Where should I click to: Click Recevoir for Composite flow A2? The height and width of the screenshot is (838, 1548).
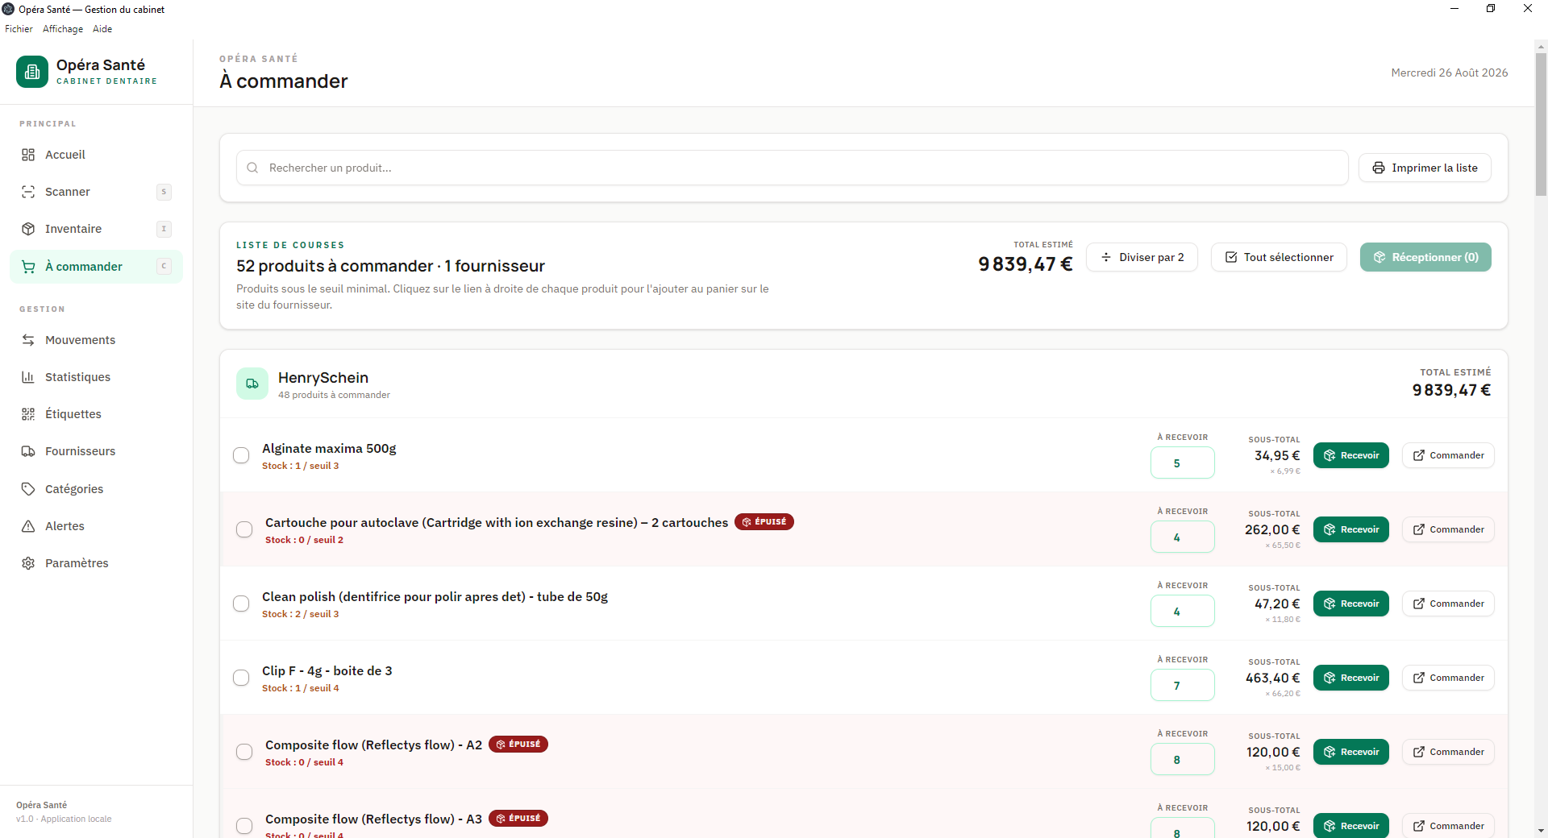tap(1351, 752)
